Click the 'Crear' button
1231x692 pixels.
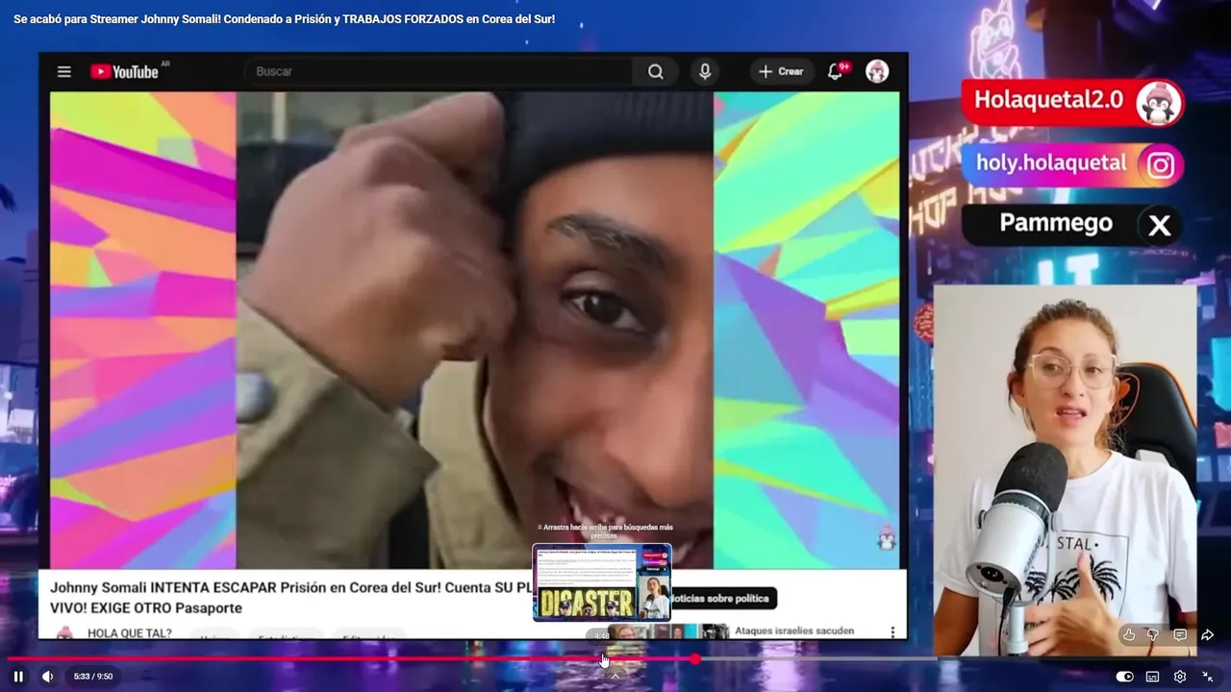point(781,72)
